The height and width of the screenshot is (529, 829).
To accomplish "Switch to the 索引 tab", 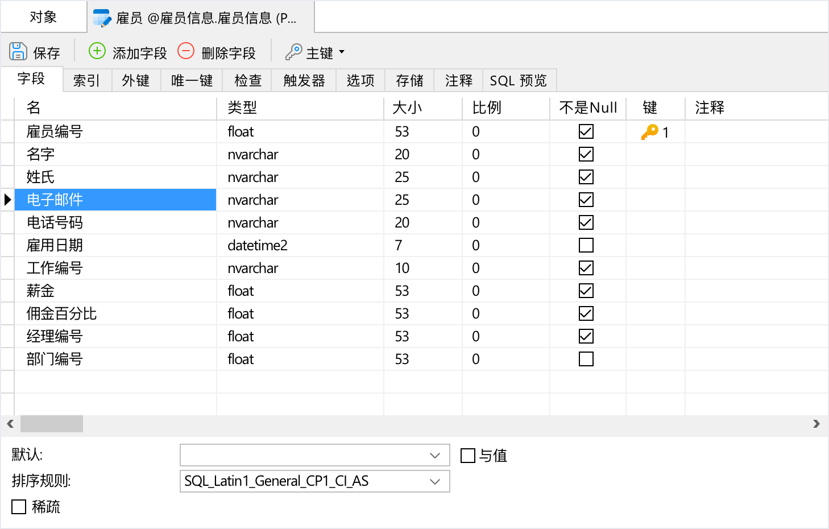I will pyautogui.click(x=86, y=81).
